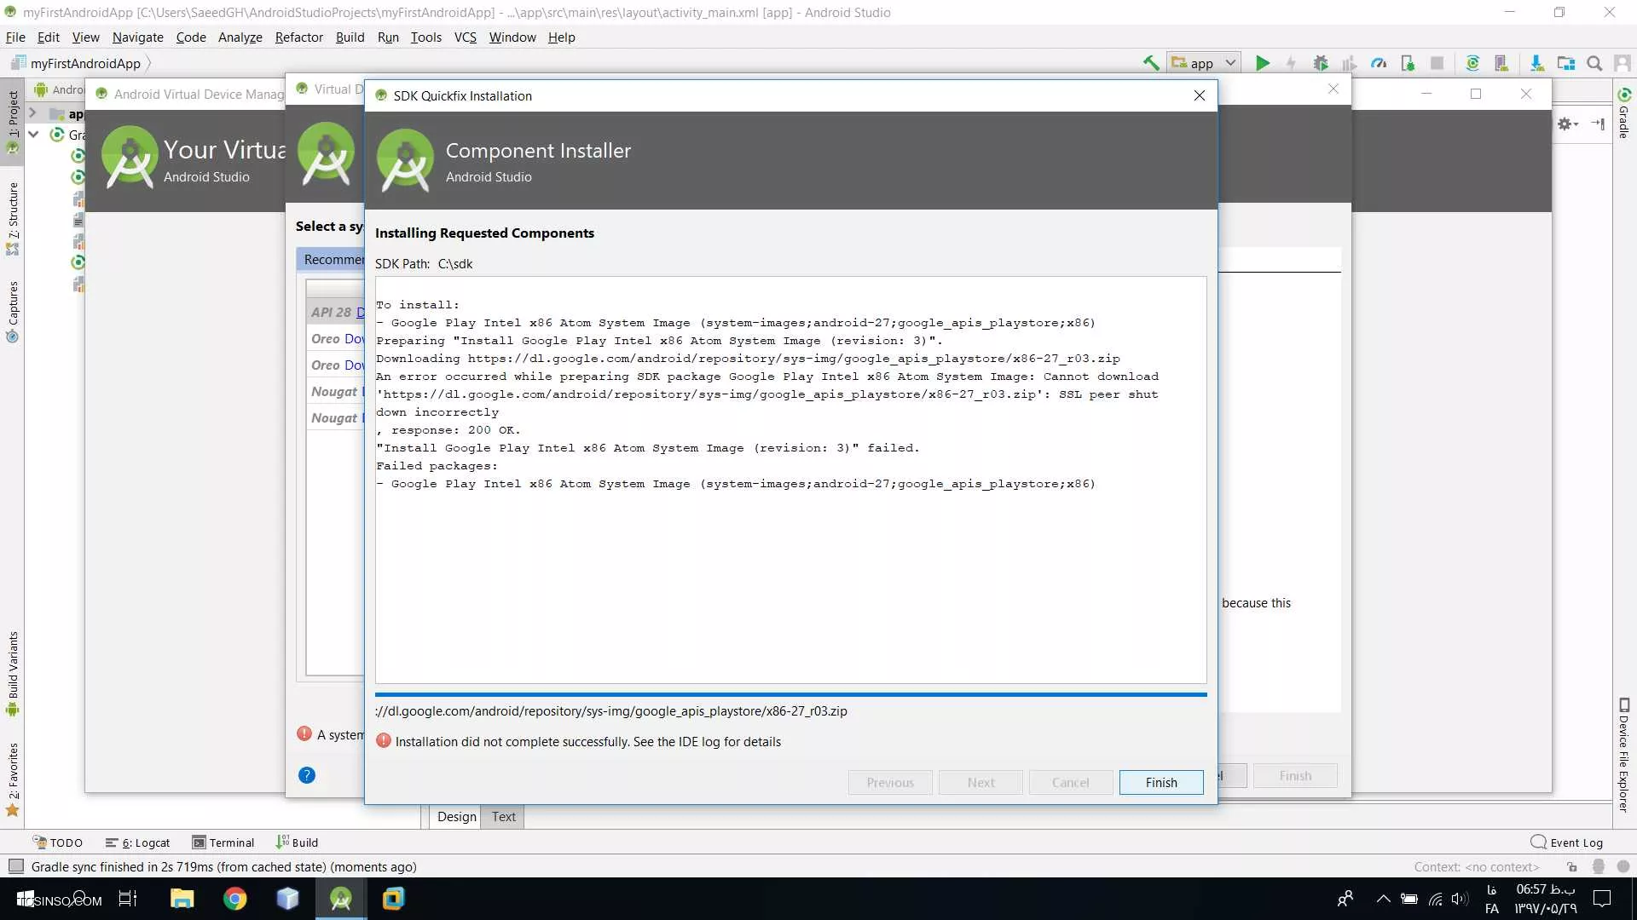Start debugging with the bug icon
The height and width of the screenshot is (920, 1637).
(x=1321, y=63)
